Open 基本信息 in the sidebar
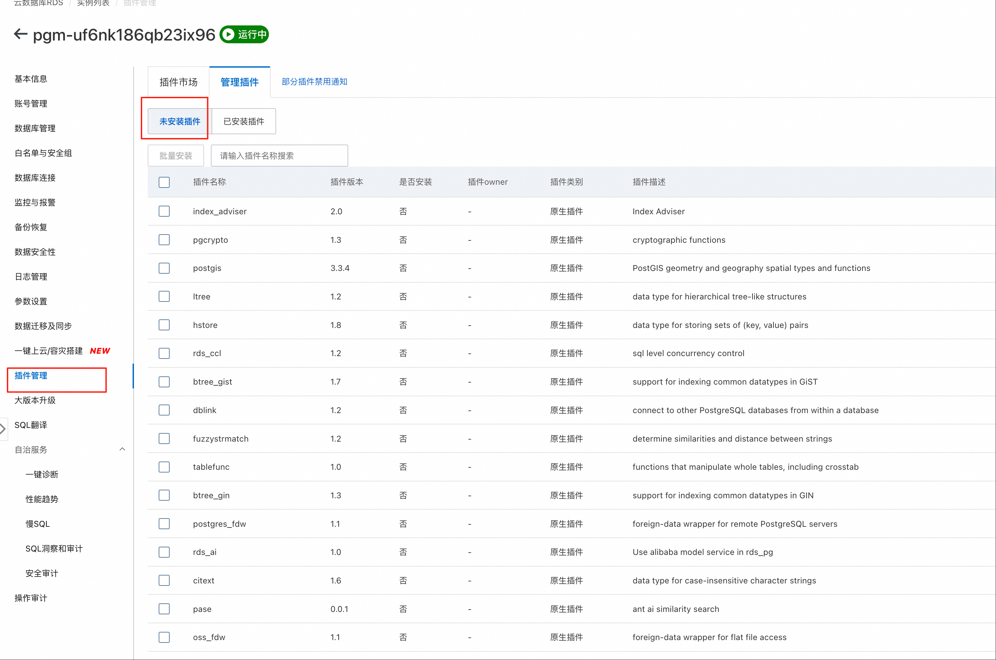Viewport: 996px width, 660px height. coord(31,79)
